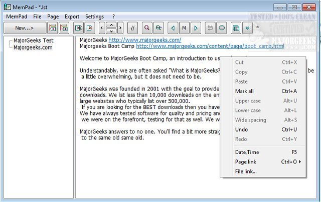Open the MemPad menu
Viewport: 321px width, 202px height.
click(17, 16)
